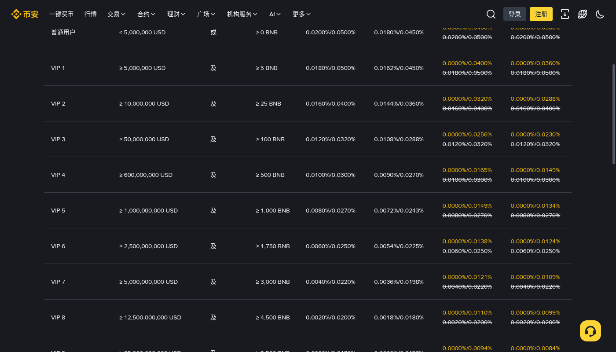Viewport: 616px width, 352px height.
Task: Toggle dark mode moon icon
Action: 600,14
